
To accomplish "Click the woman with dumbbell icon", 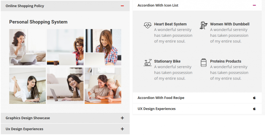I will (203, 25).
